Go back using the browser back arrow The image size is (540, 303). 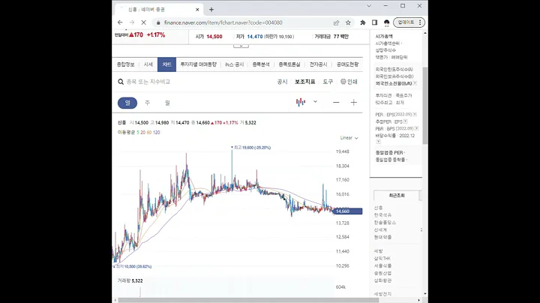pyautogui.click(x=120, y=22)
